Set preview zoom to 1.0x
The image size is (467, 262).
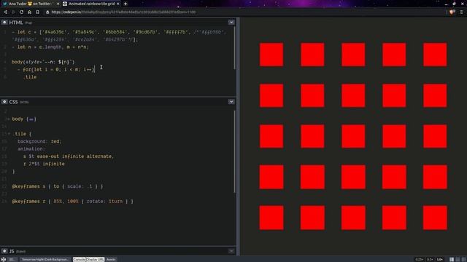pyautogui.click(x=440, y=259)
